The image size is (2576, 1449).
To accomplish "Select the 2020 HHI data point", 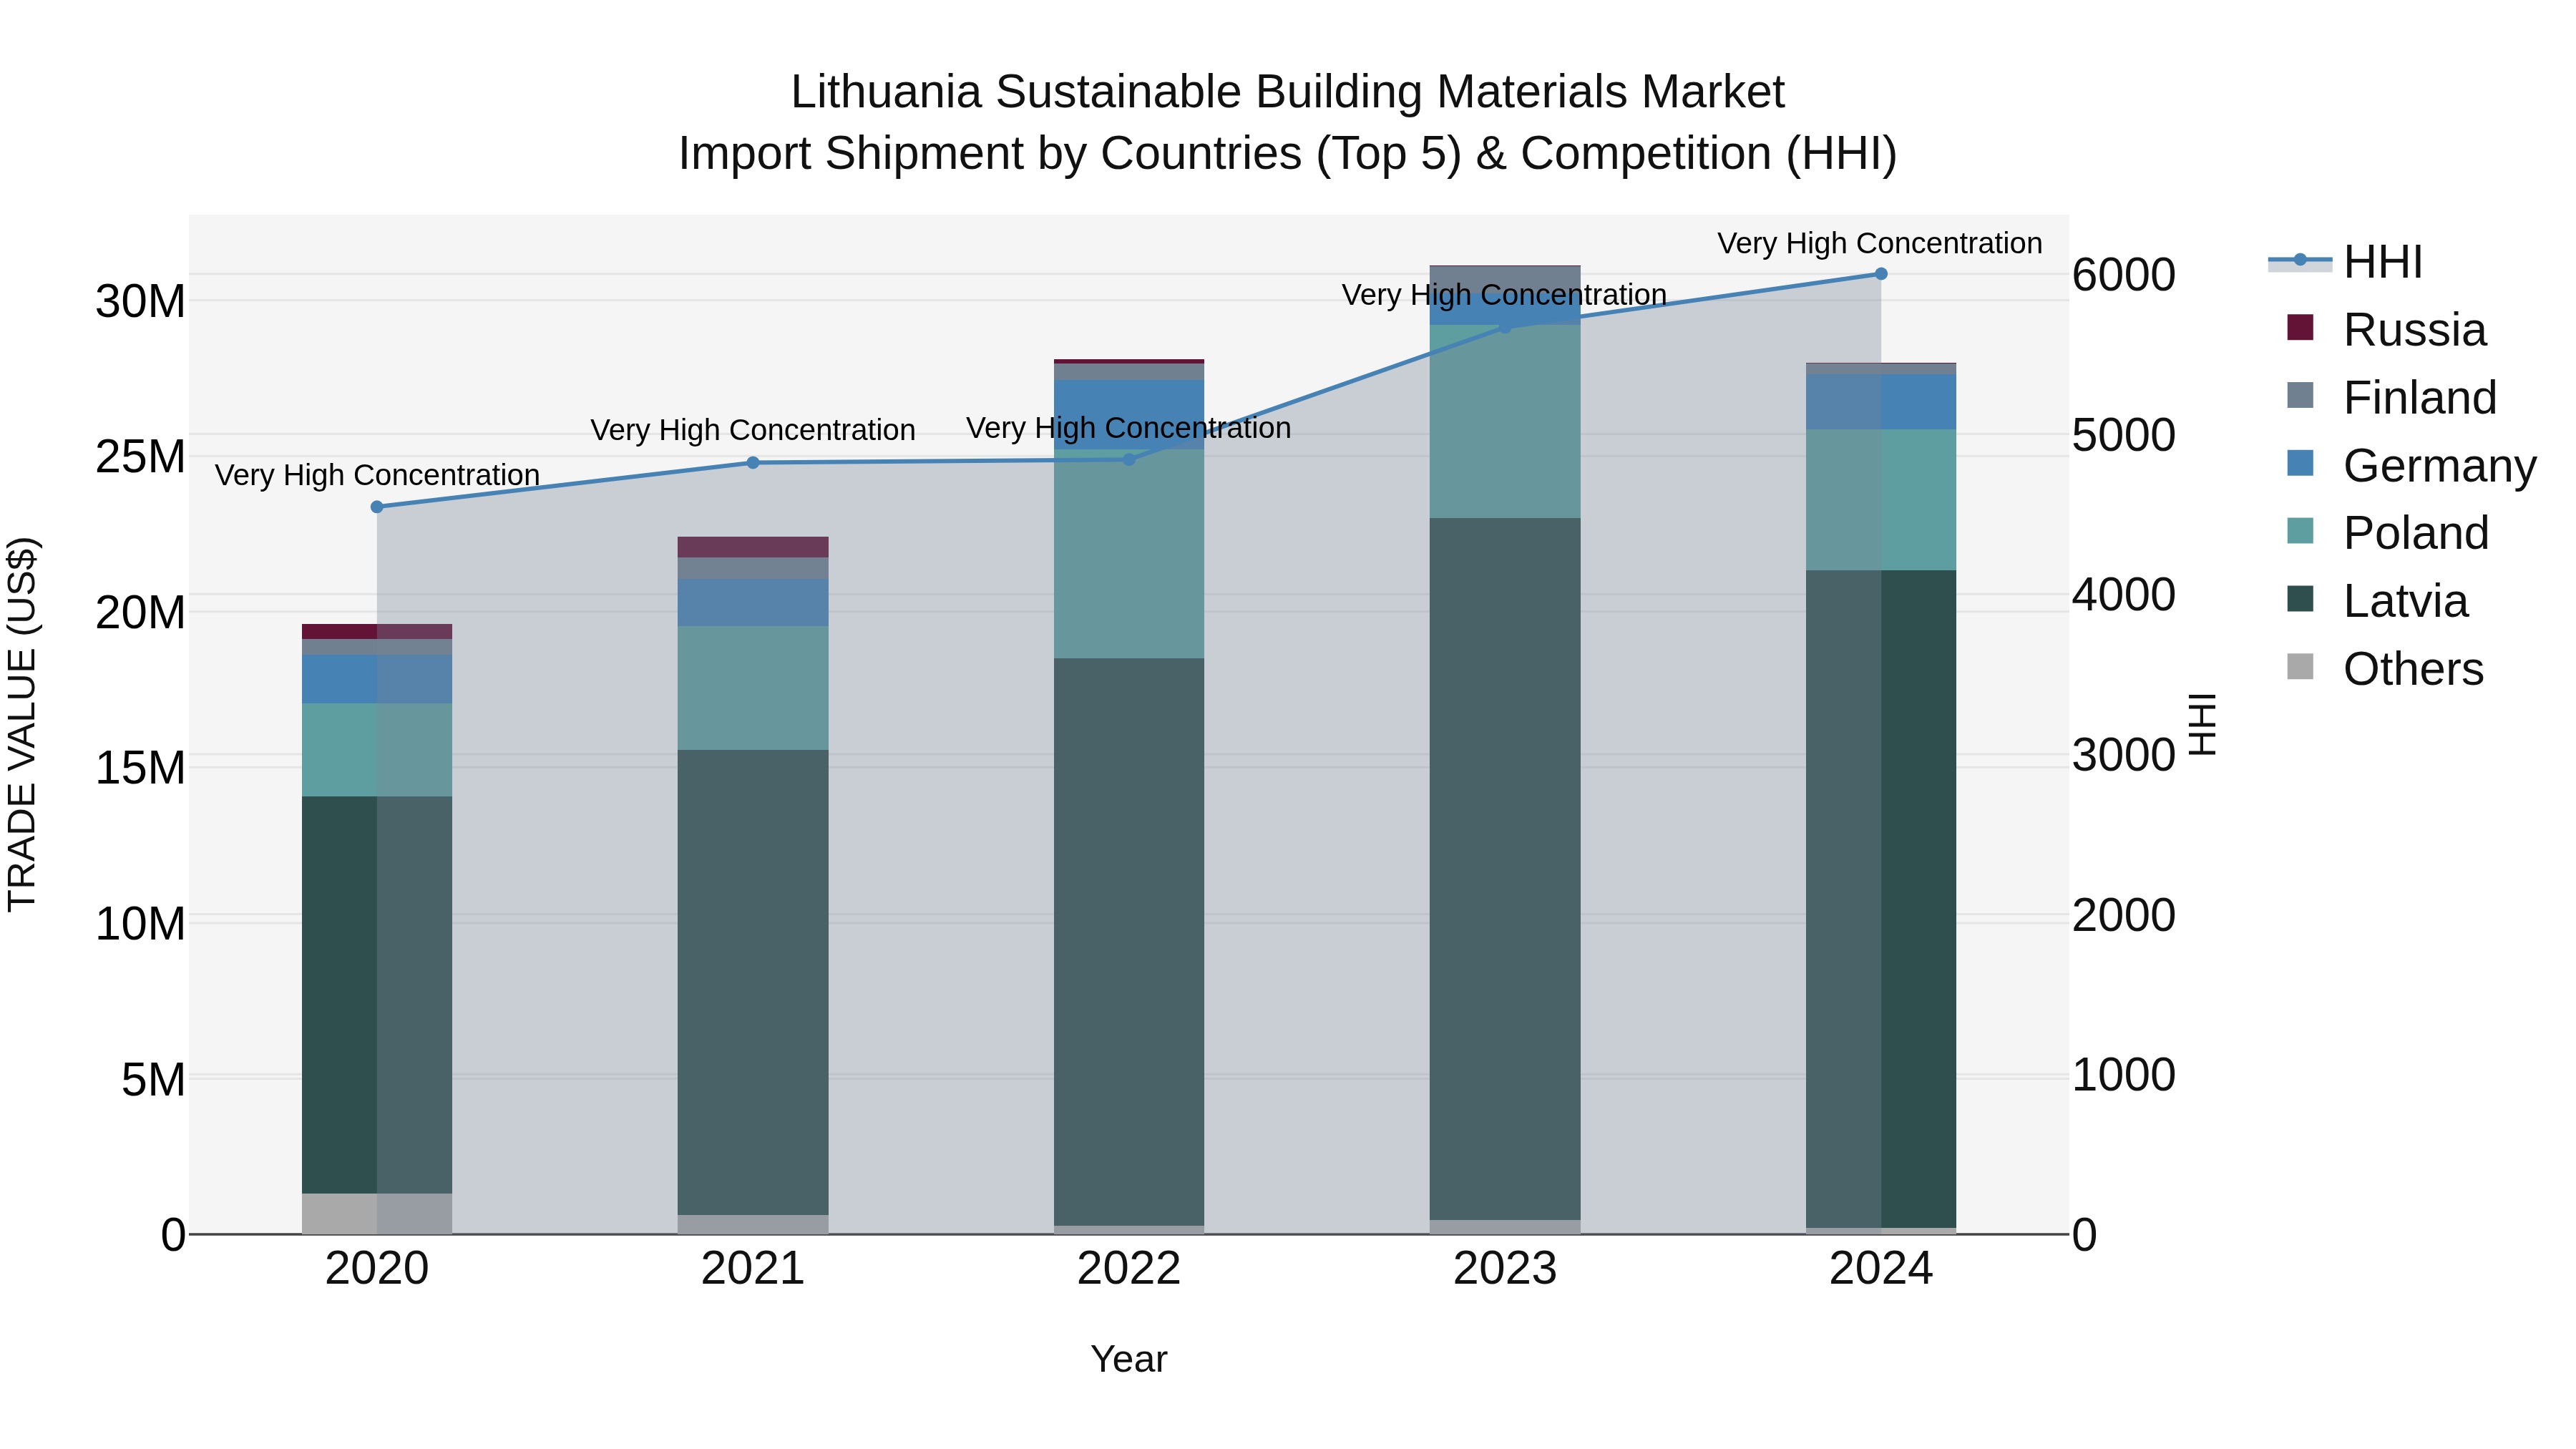I will [377, 507].
